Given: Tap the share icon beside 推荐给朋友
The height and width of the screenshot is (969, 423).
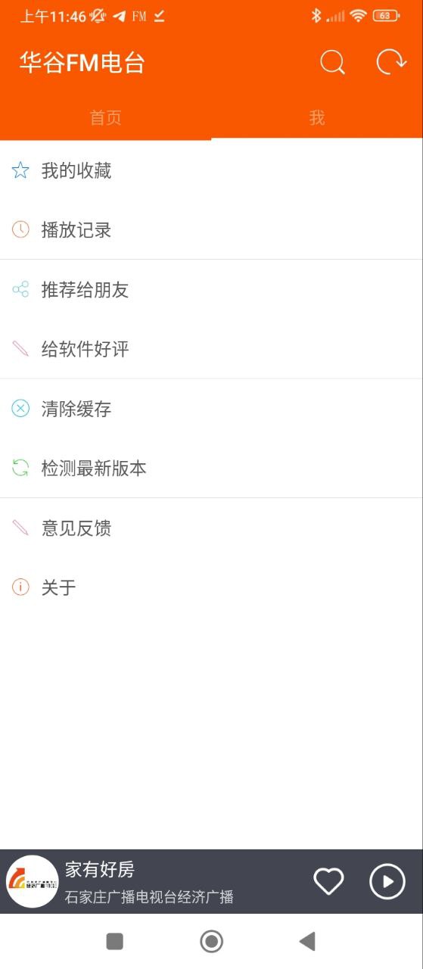Looking at the screenshot, I should click(x=20, y=289).
